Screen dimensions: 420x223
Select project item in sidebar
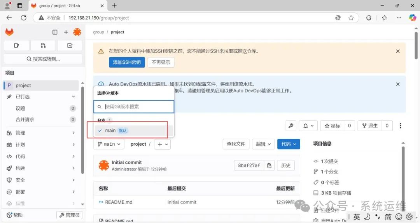41,85
